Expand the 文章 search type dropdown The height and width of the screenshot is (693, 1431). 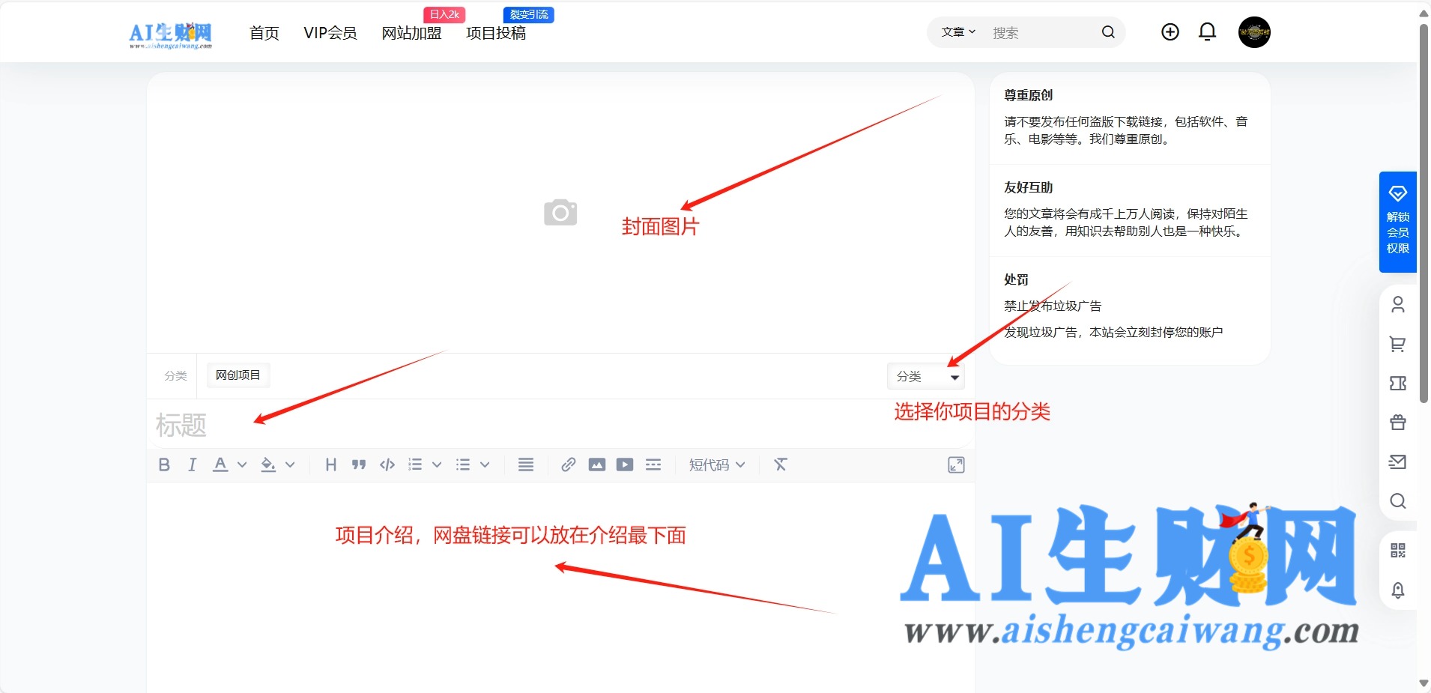point(957,32)
